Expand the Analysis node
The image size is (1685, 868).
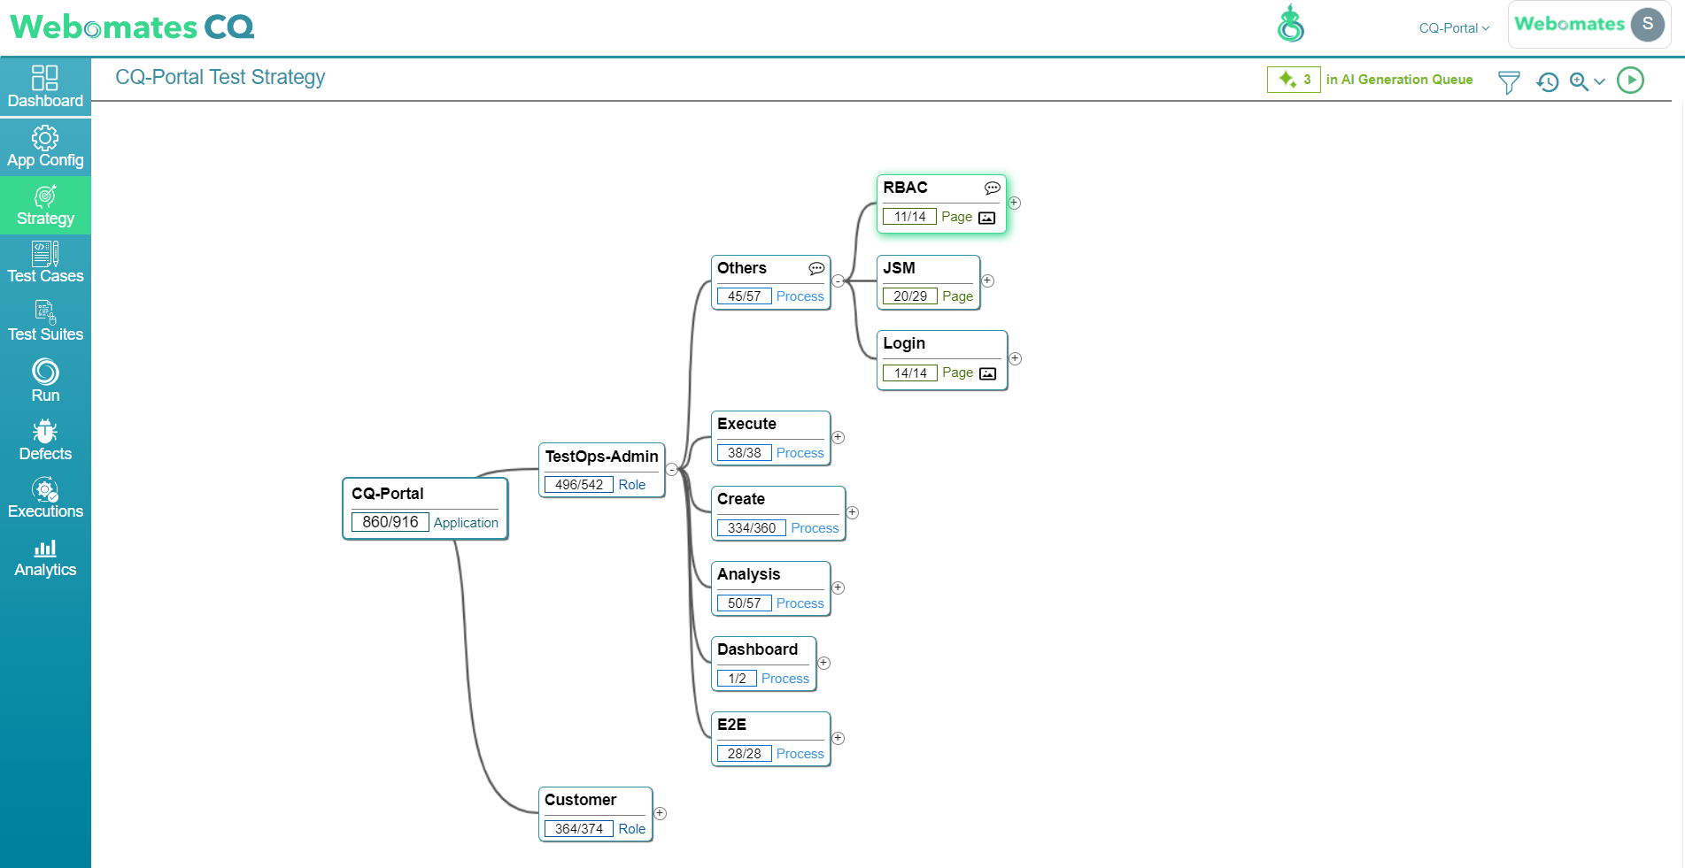point(839,588)
